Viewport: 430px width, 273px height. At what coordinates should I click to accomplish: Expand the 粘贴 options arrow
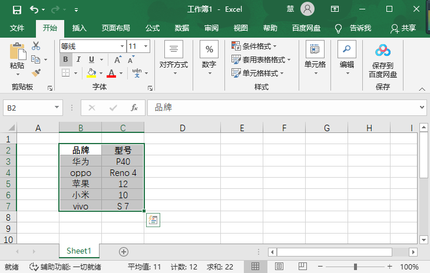(18, 74)
